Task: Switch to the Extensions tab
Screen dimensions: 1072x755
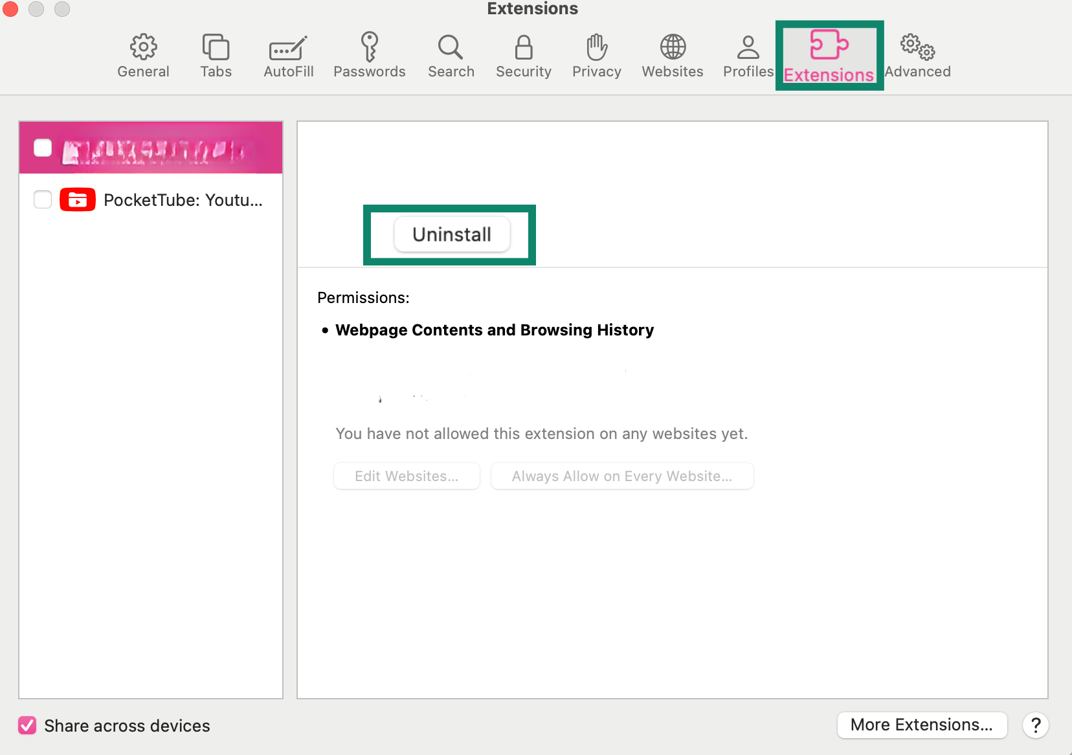Action: (829, 55)
